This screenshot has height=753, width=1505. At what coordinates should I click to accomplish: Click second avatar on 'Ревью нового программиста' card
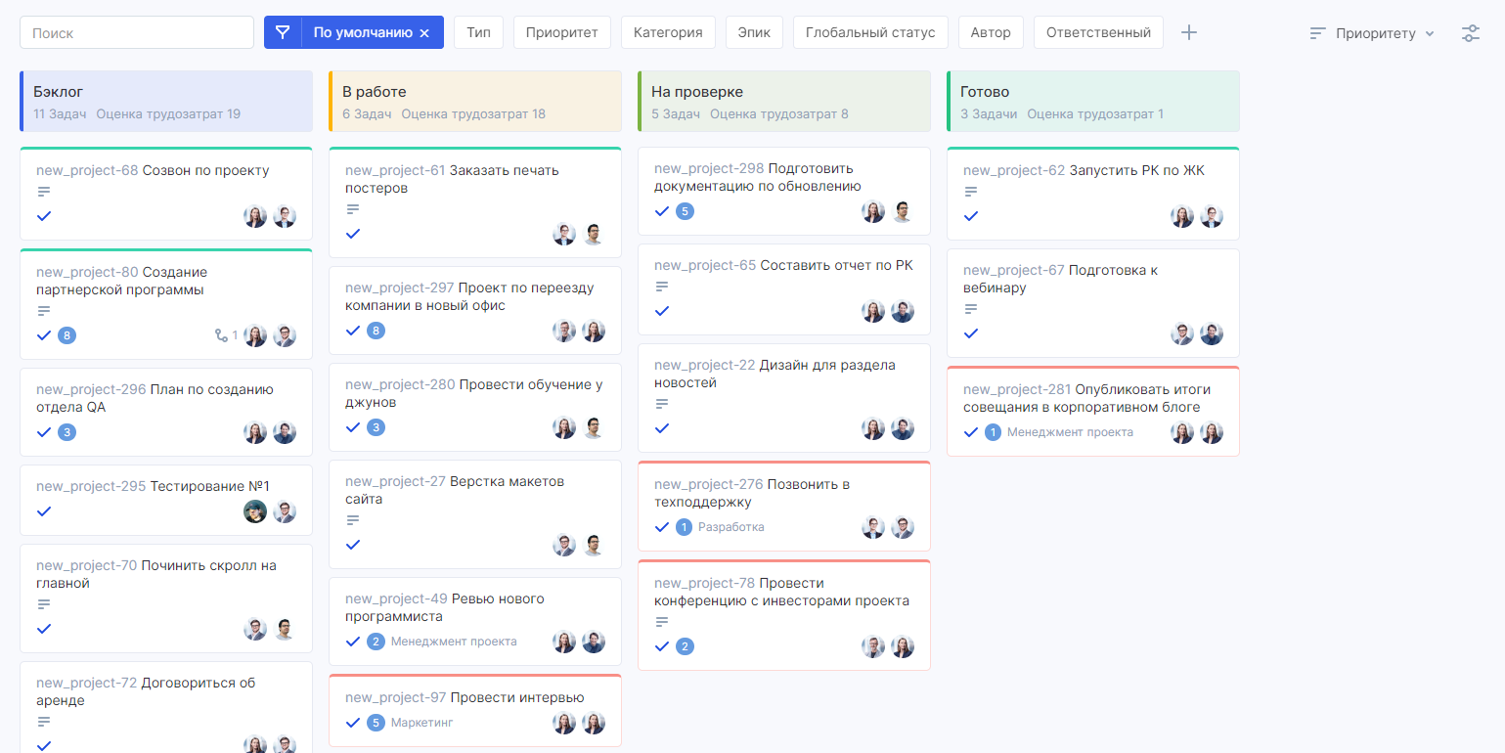(594, 642)
